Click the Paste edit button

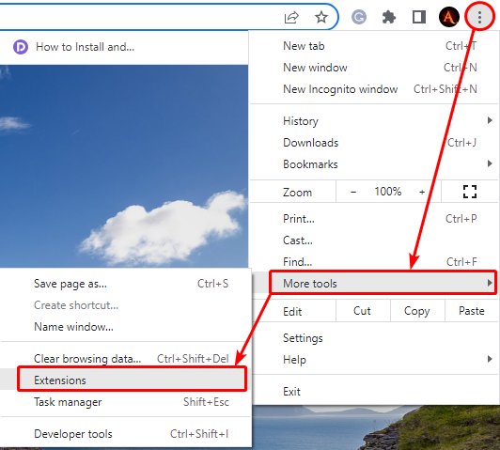point(471,311)
